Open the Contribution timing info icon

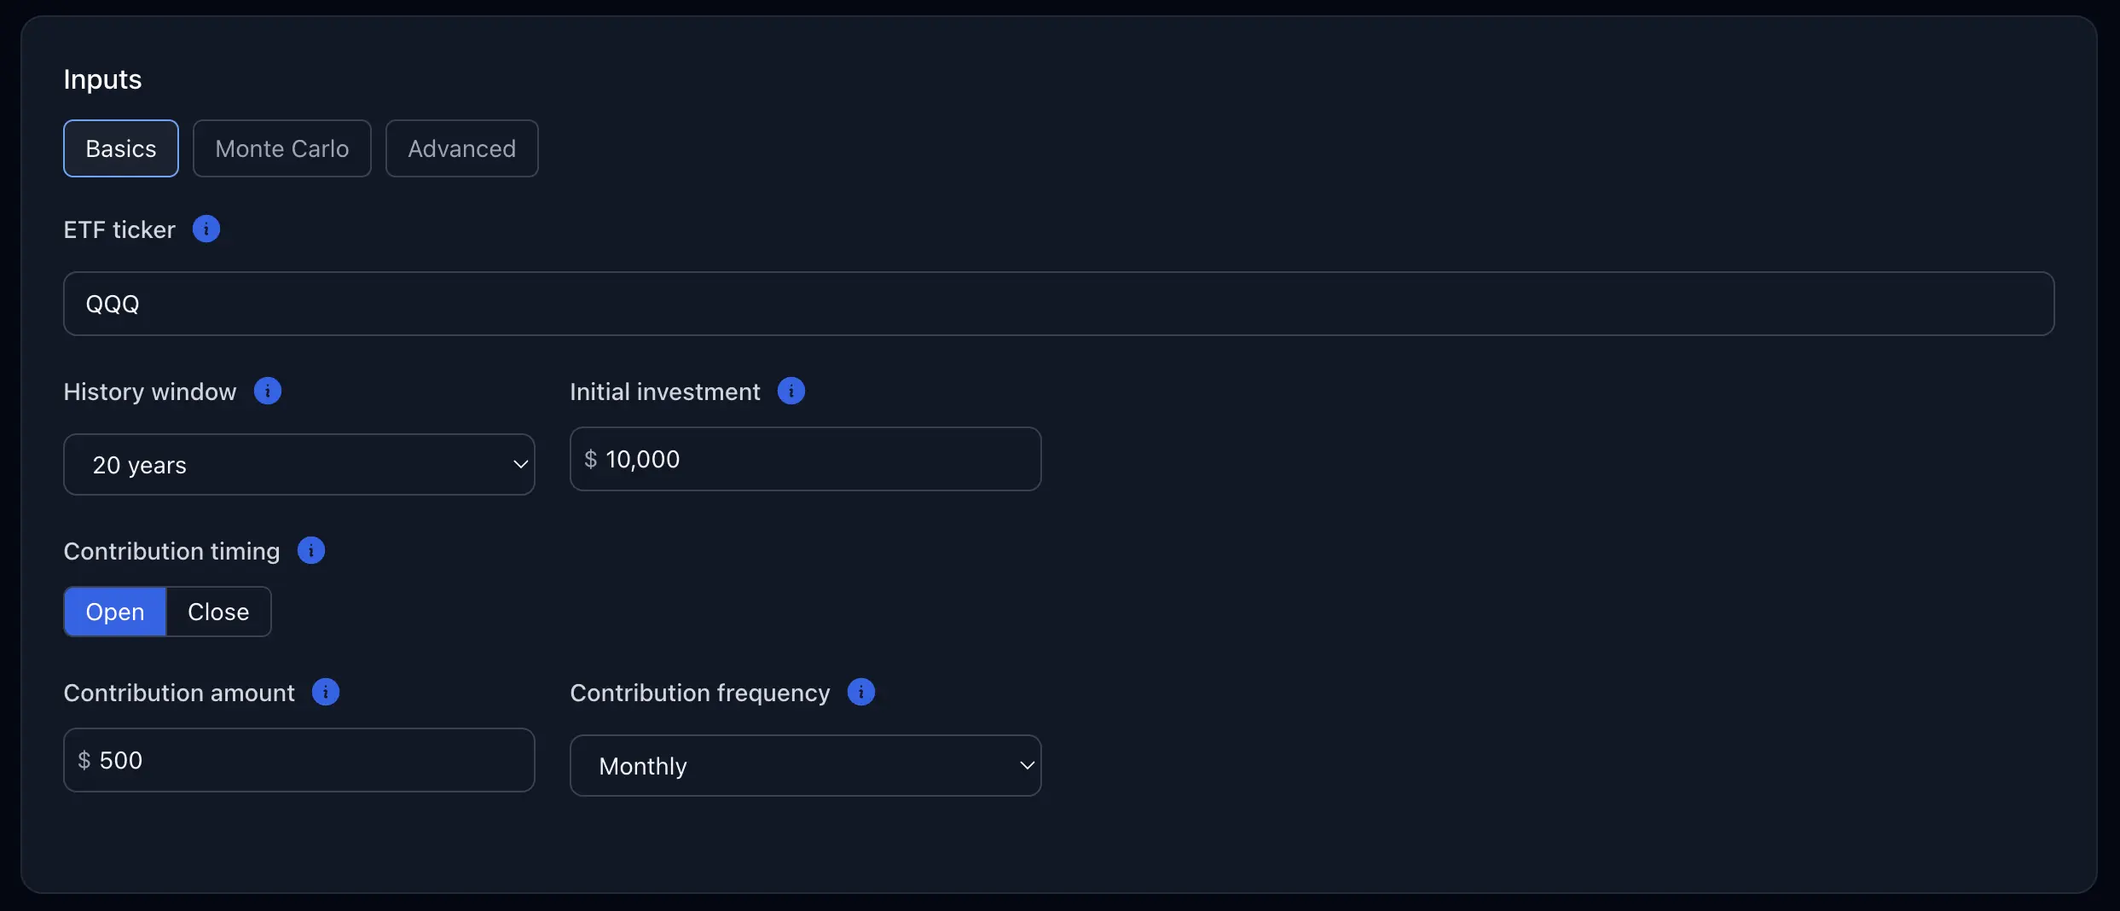[x=311, y=550]
